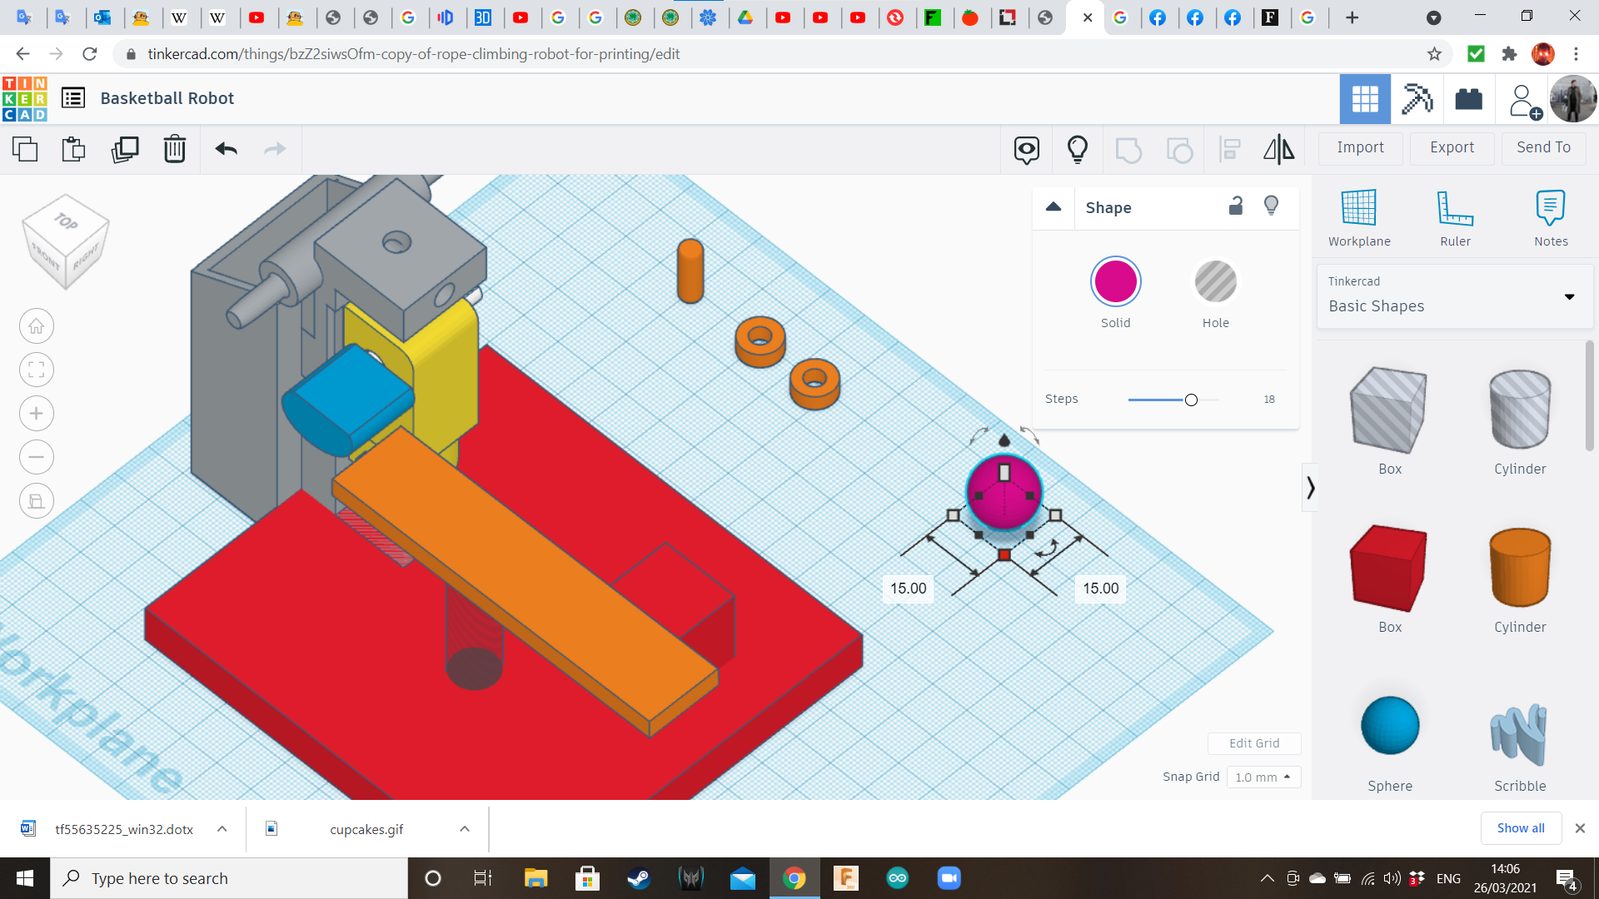Click the Copy icon in toolbar
The image size is (1599, 899).
click(25, 149)
